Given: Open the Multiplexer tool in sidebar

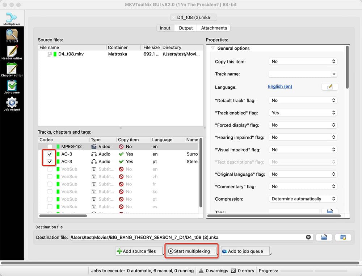Looking at the screenshot, I should (12, 19).
